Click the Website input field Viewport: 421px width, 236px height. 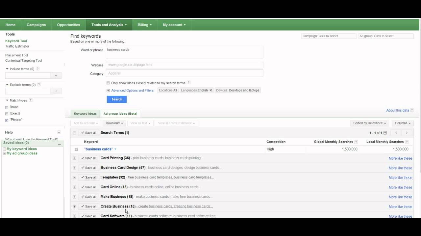click(185, 65)
